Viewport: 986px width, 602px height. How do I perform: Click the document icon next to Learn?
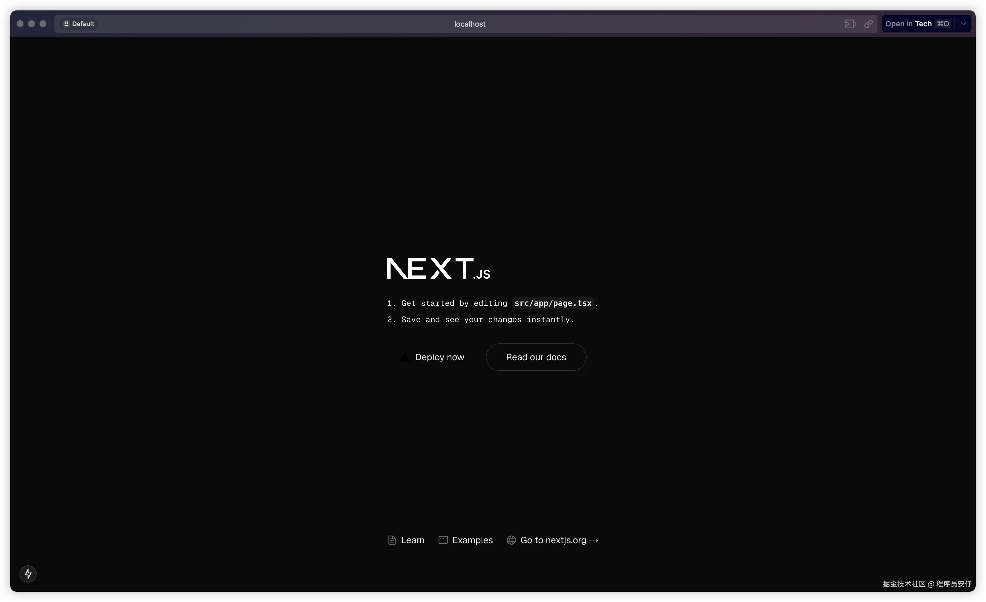[x=392, y=540]
